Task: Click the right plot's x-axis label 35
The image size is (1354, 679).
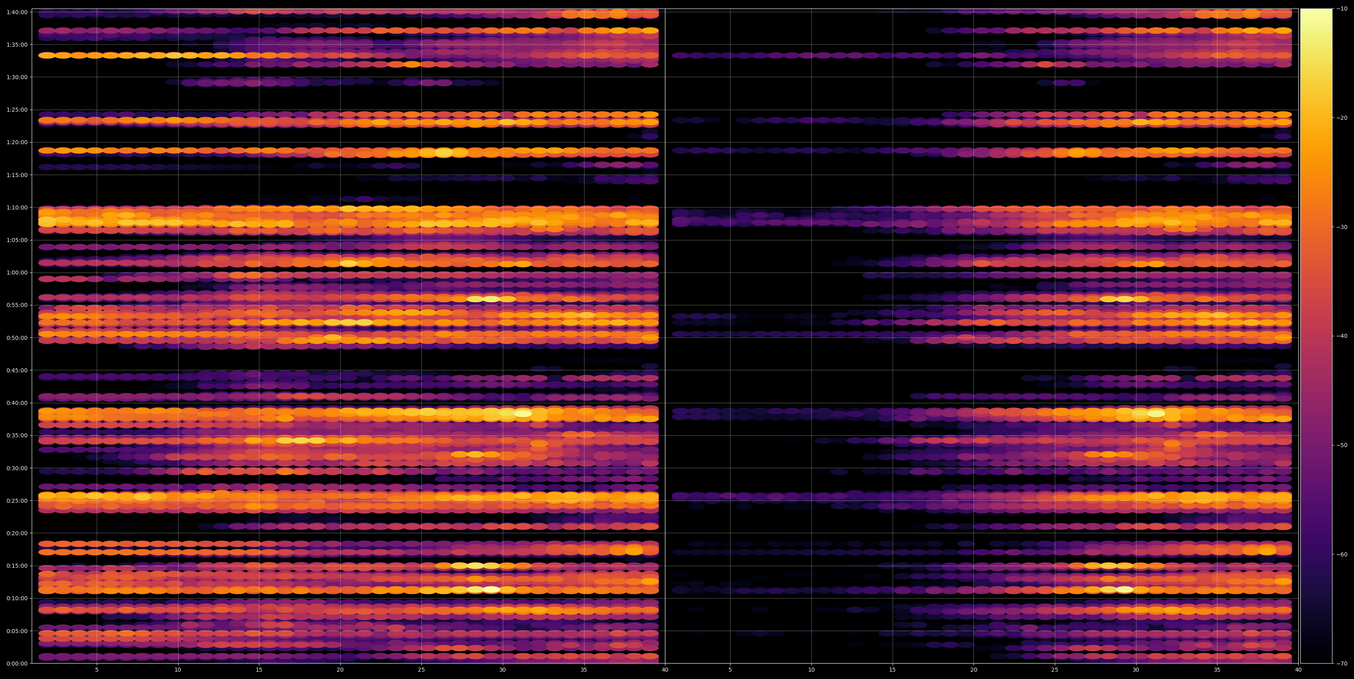Action: pos(1217,670)
